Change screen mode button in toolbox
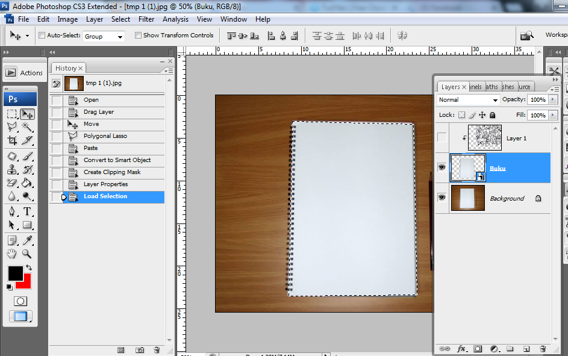Image resolution: width=568 pixels, height=356 pixels. click(20, 316)
